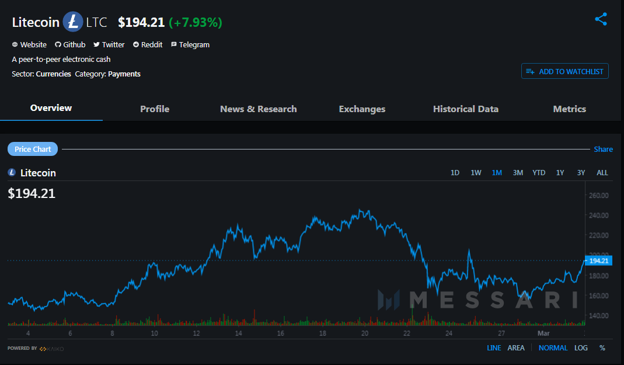624x365 pixels.
Task: Click the Payments category link
Action: 124,74
